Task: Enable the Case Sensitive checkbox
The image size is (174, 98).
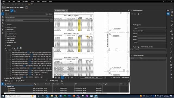Action: [x=6, y=40]
